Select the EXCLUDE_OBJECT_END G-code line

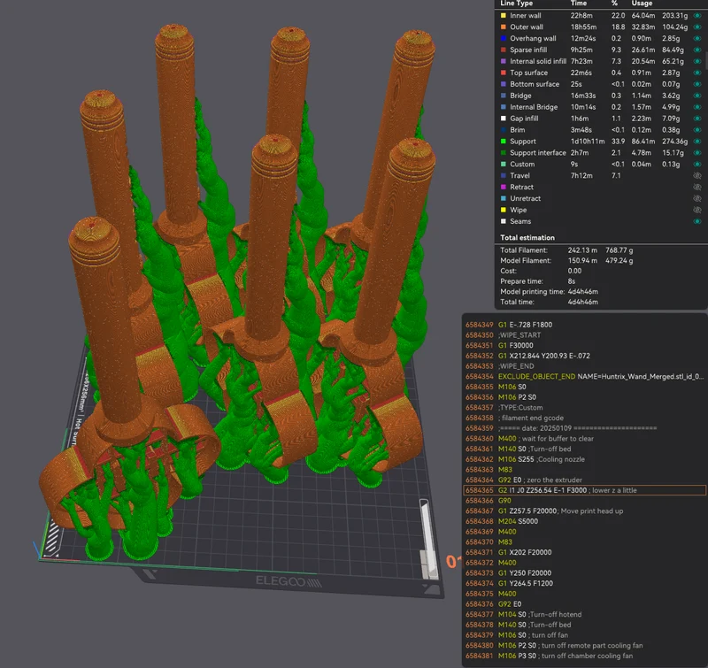tap(585, 376)
